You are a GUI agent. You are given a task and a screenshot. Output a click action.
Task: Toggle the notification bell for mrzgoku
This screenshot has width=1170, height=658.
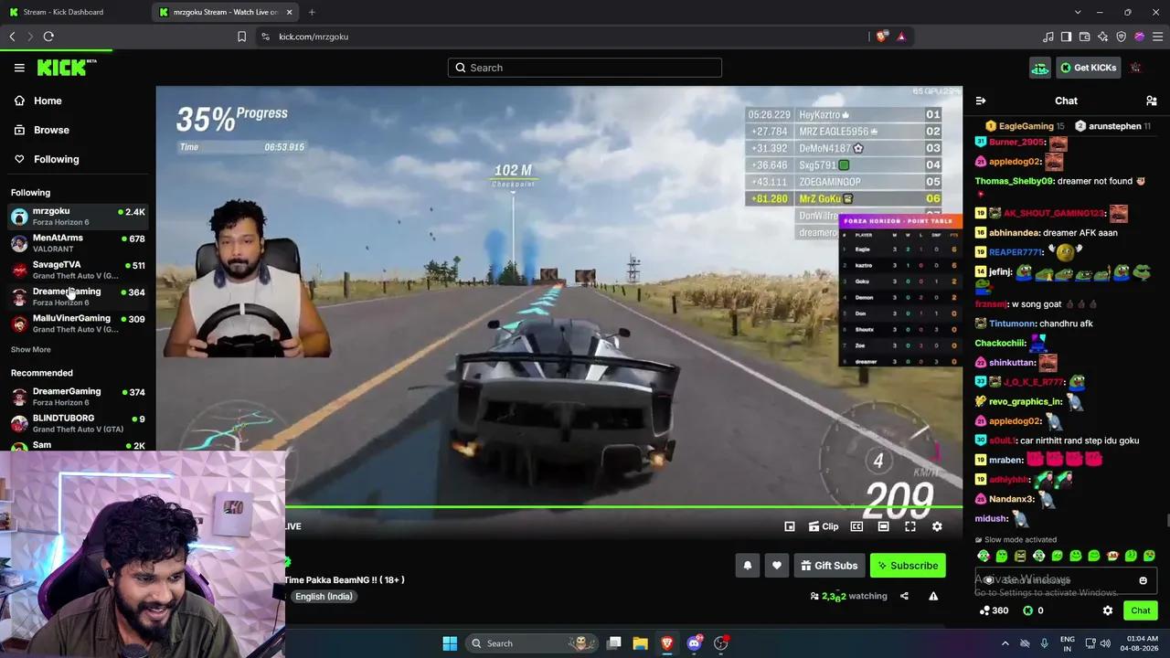pyautogui.click(x=747, y=566)
